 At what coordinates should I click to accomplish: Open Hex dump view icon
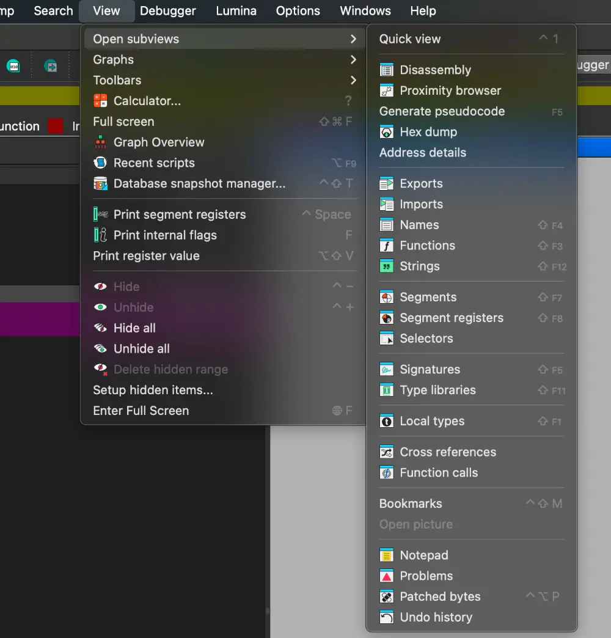click(x=386, y=132)
